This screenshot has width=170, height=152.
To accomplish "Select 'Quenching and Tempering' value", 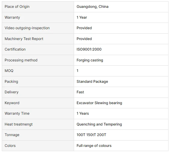I will pos(99,124).
